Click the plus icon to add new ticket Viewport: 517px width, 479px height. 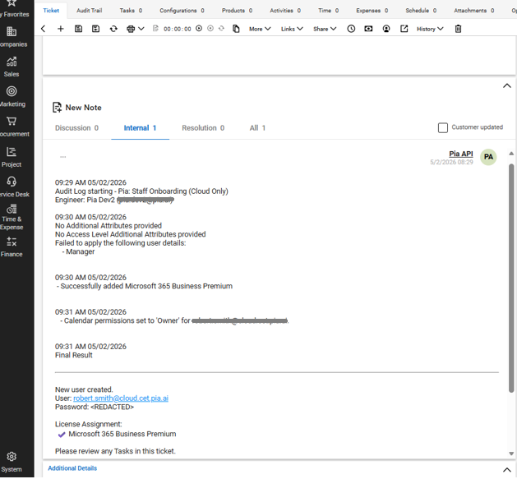coord(61,29)
